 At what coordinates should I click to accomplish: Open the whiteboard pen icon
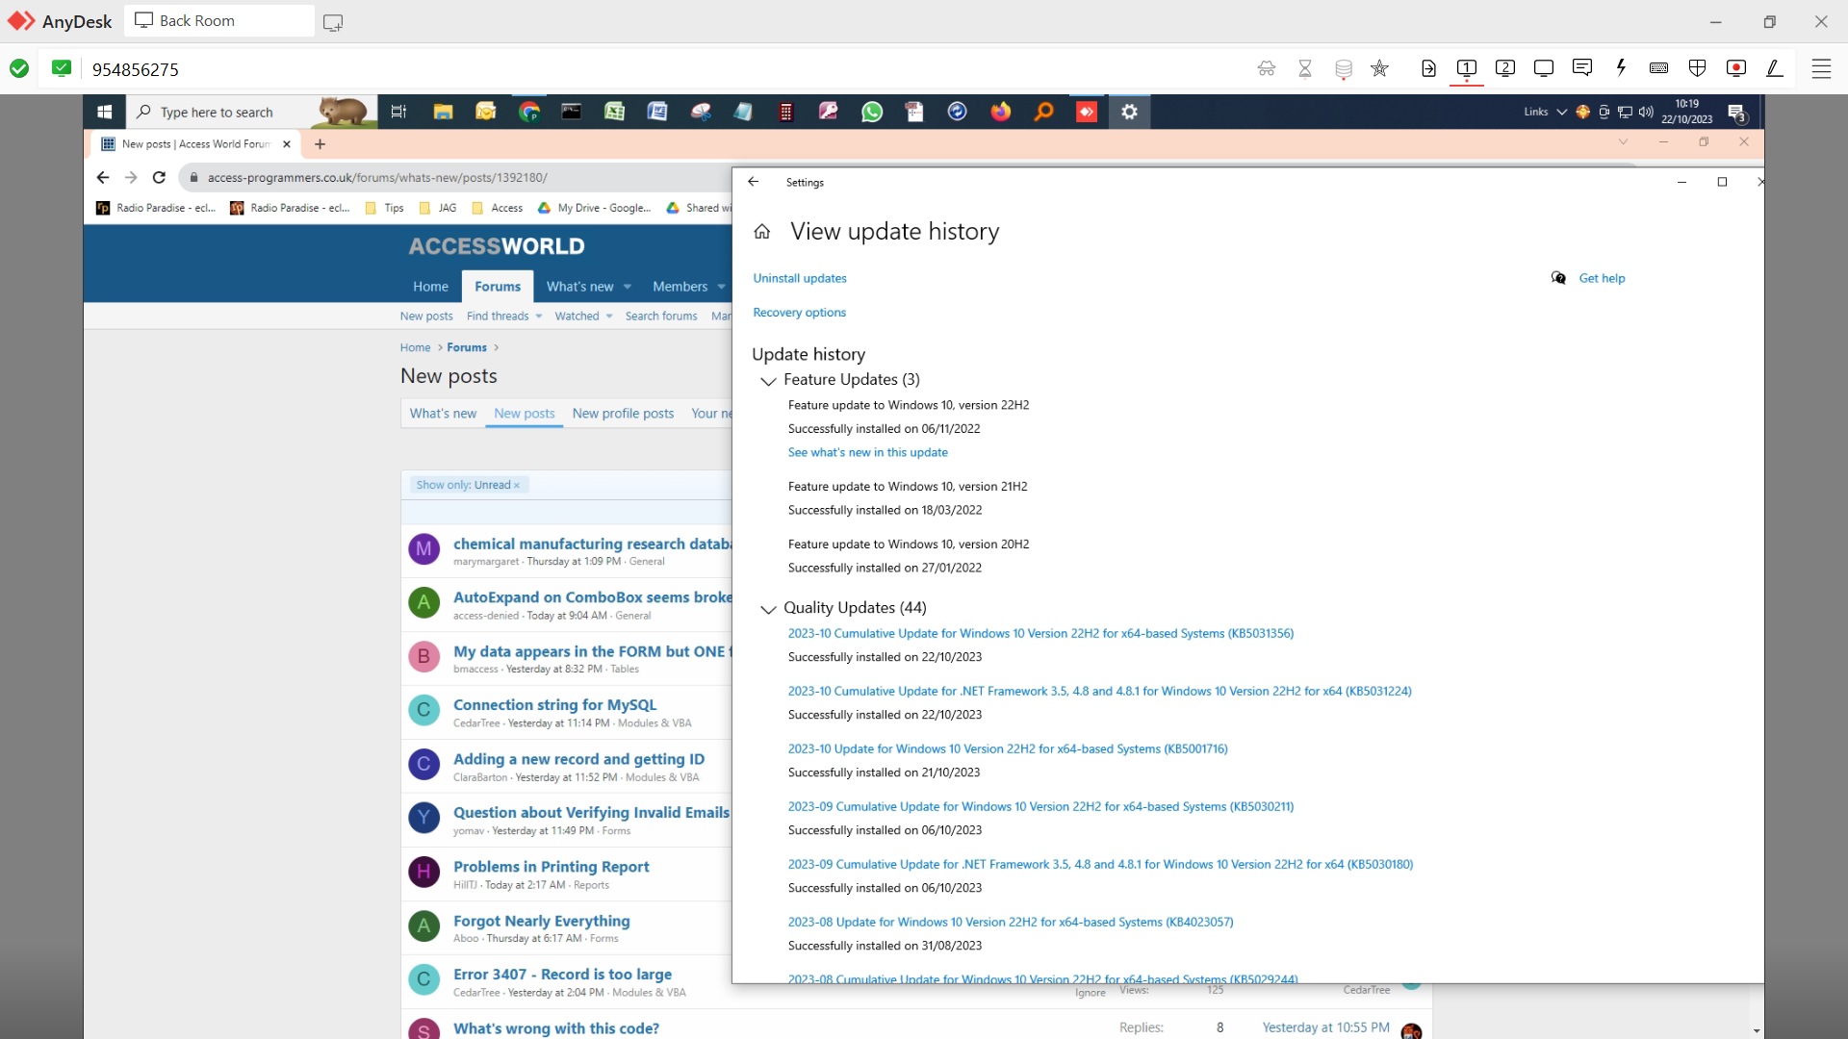point(1775,68)
